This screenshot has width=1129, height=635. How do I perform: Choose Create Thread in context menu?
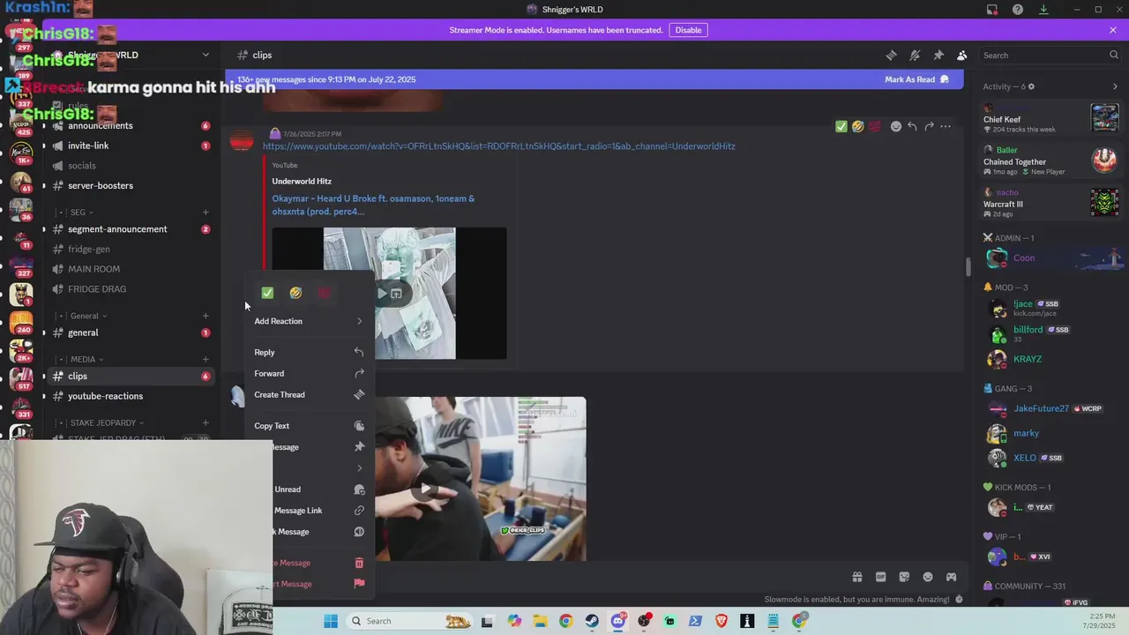309,394
